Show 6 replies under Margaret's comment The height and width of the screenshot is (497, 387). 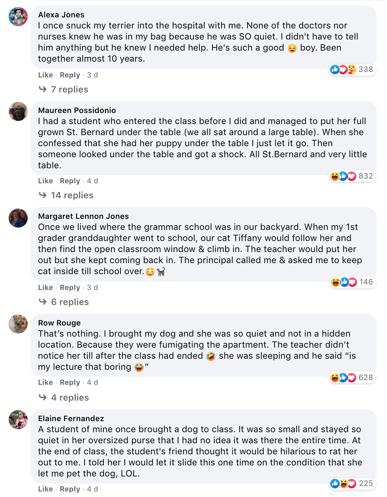coord(70,302)
